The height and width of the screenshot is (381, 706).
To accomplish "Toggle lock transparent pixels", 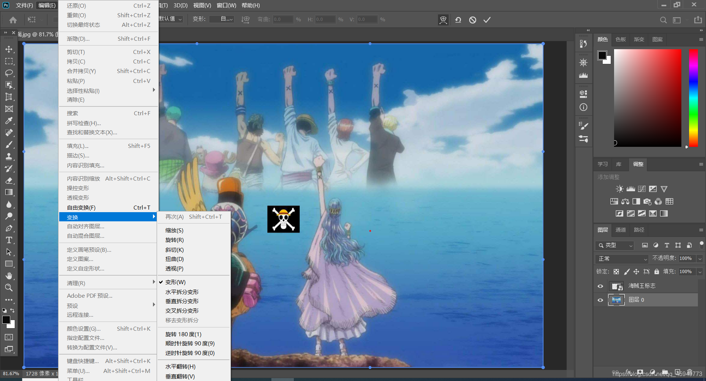I will [616, 272].
